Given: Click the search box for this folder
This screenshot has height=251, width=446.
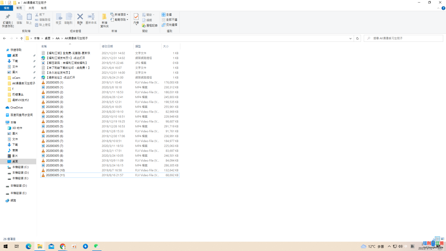Looking at the screenshot, I should tap(404, 38).
